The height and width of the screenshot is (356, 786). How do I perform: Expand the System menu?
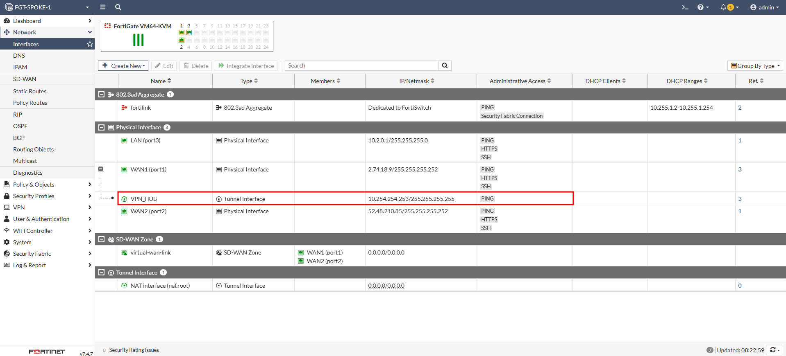(47, 242)
